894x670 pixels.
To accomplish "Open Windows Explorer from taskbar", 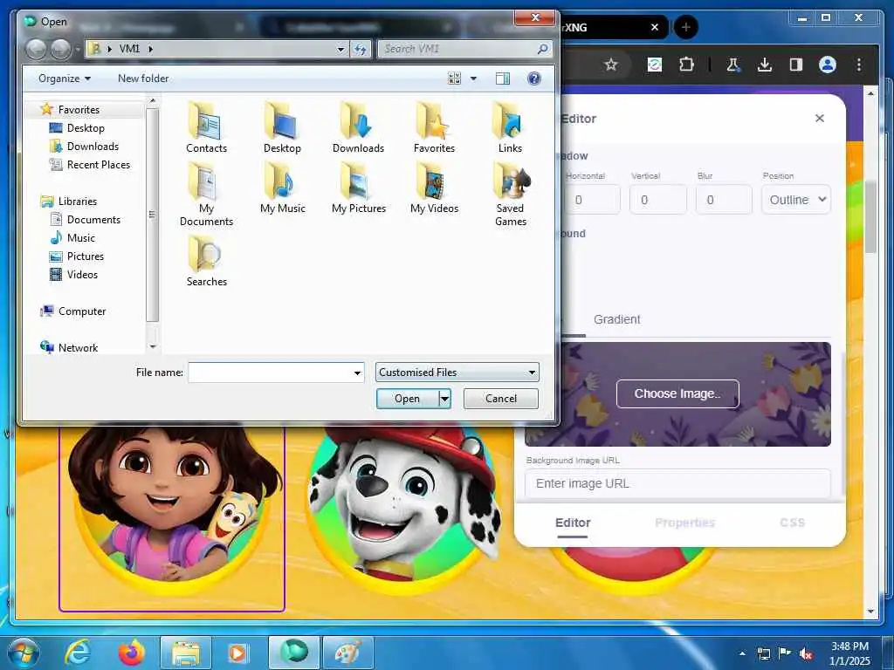I will click(x=186, y=653).
